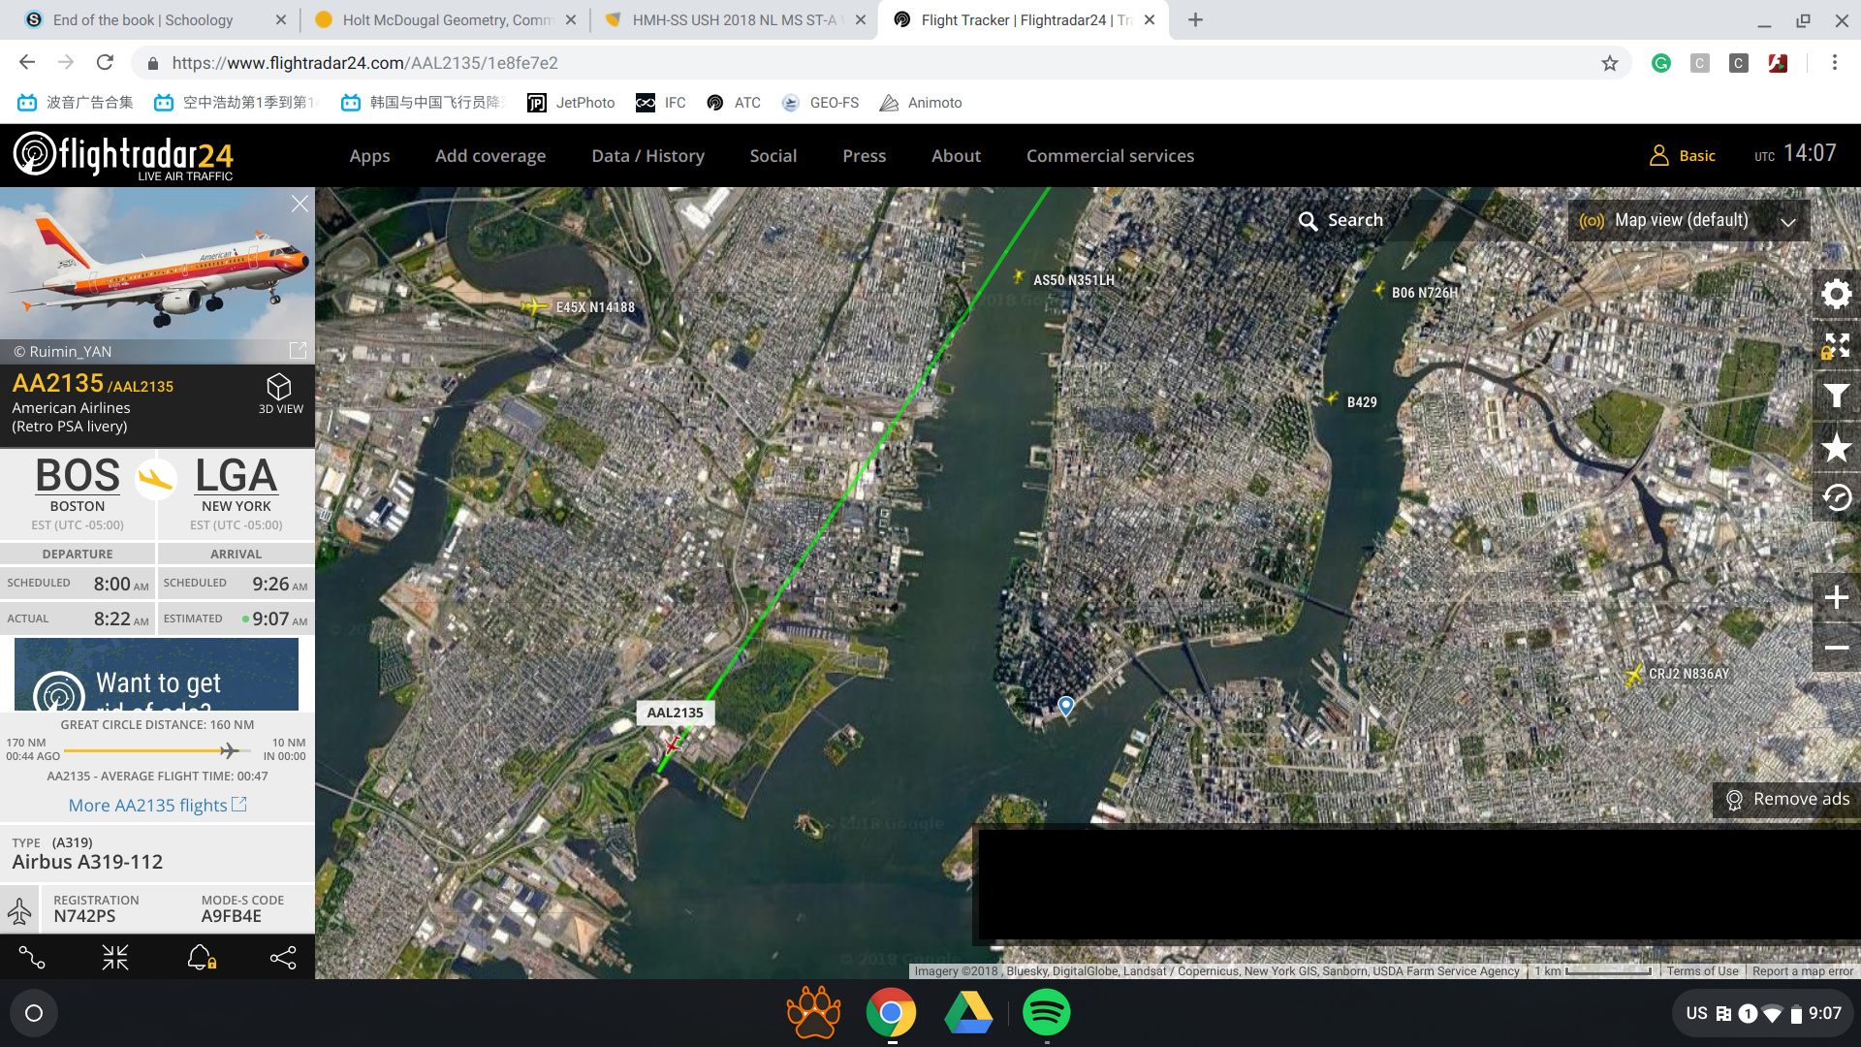
Task: Open the Data / History menu
Action: pos(647,156)
